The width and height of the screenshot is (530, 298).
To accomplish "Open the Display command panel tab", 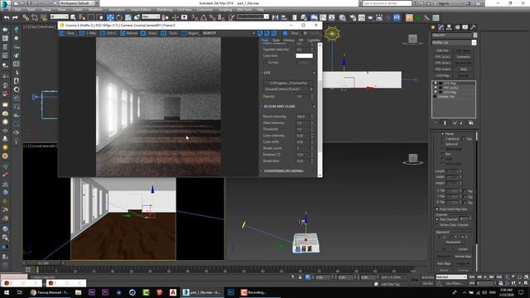I will pos(465,27).
